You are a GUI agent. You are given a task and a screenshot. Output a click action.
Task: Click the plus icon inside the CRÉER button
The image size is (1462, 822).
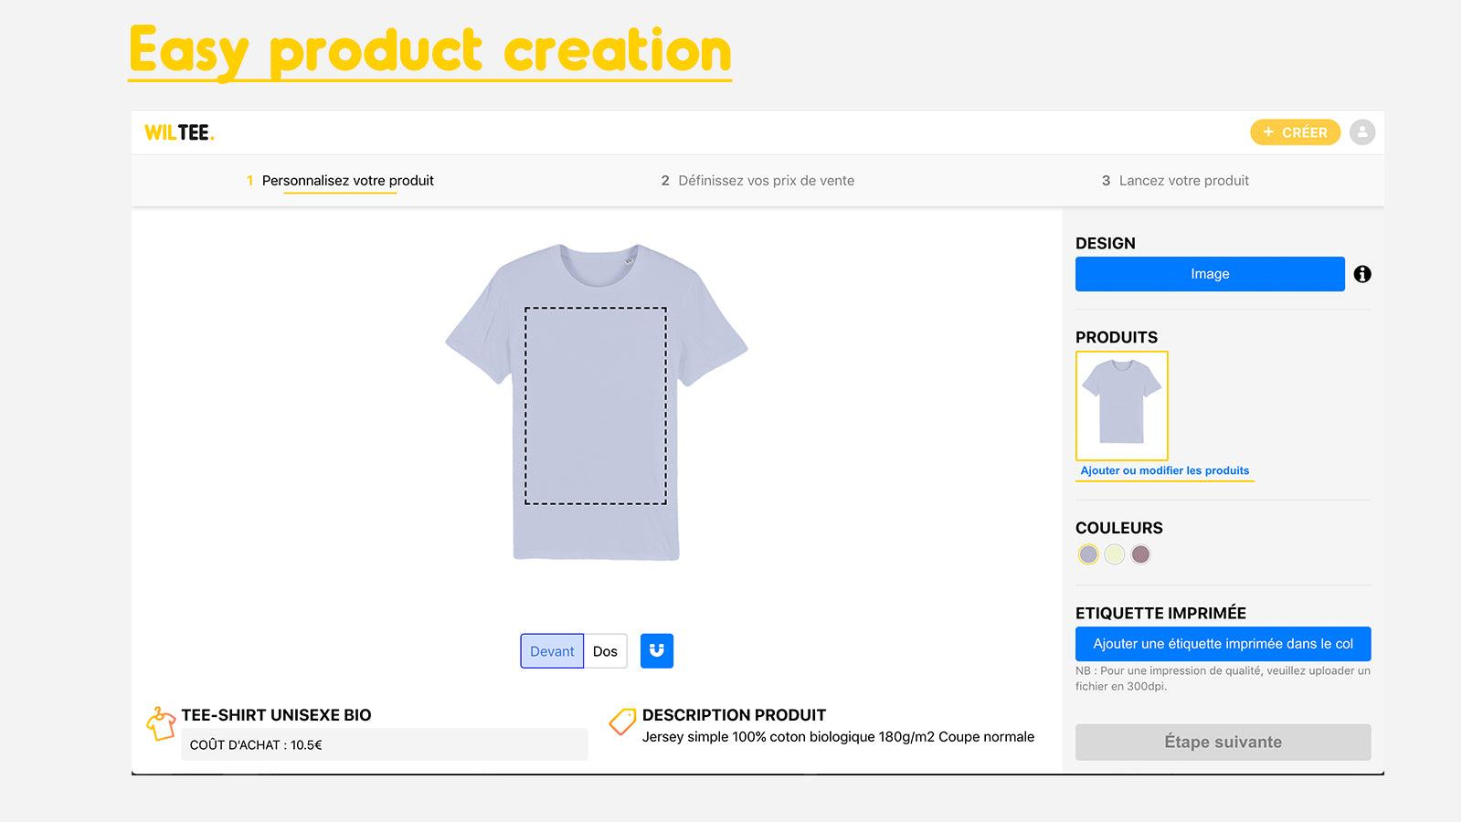click(1268, 132)
